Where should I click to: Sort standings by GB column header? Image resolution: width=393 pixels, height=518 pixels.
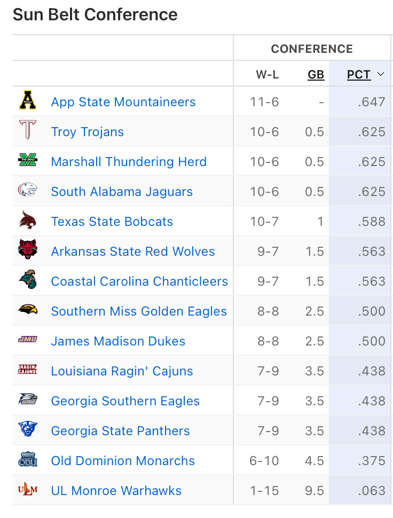click(x=316, y=75)
